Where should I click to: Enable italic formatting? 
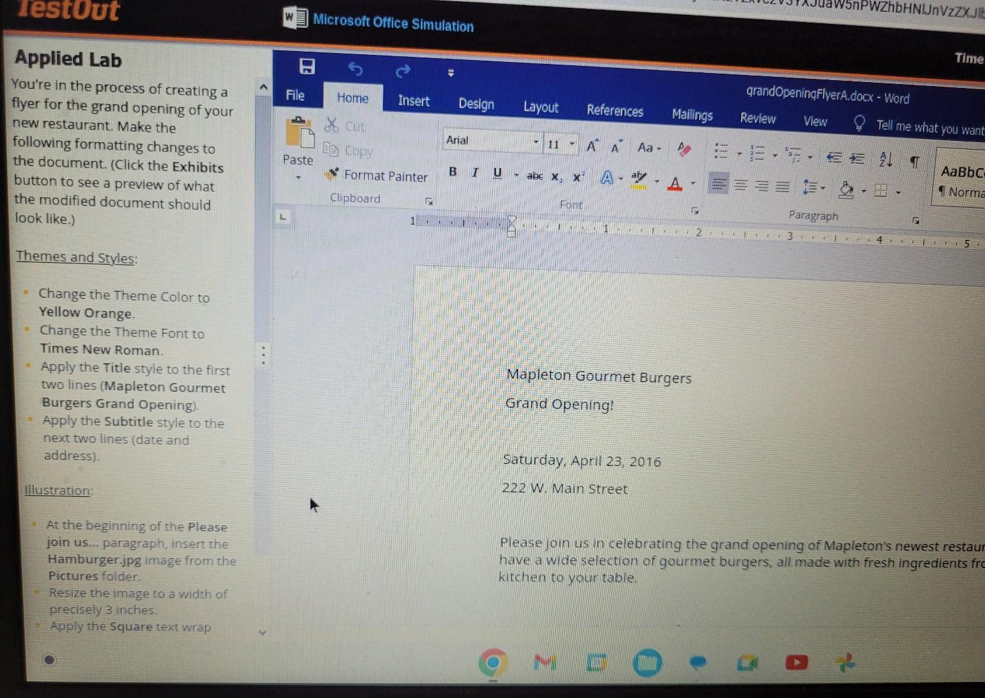click(x=474, y=173)
